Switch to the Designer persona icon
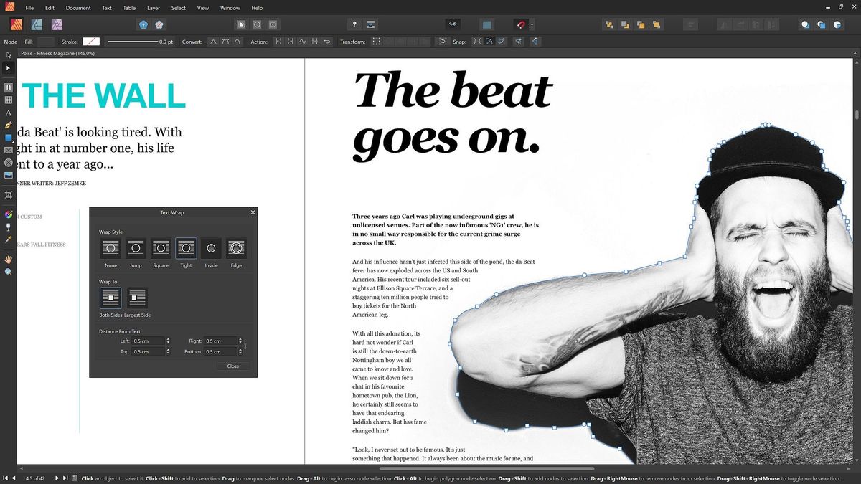Image resolution: width=861 pixels, height=484 pixels. pos(37,24)
